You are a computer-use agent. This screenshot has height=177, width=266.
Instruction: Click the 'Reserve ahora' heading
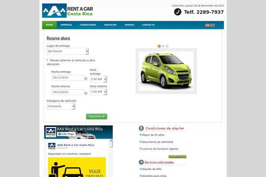coord(58,38)
